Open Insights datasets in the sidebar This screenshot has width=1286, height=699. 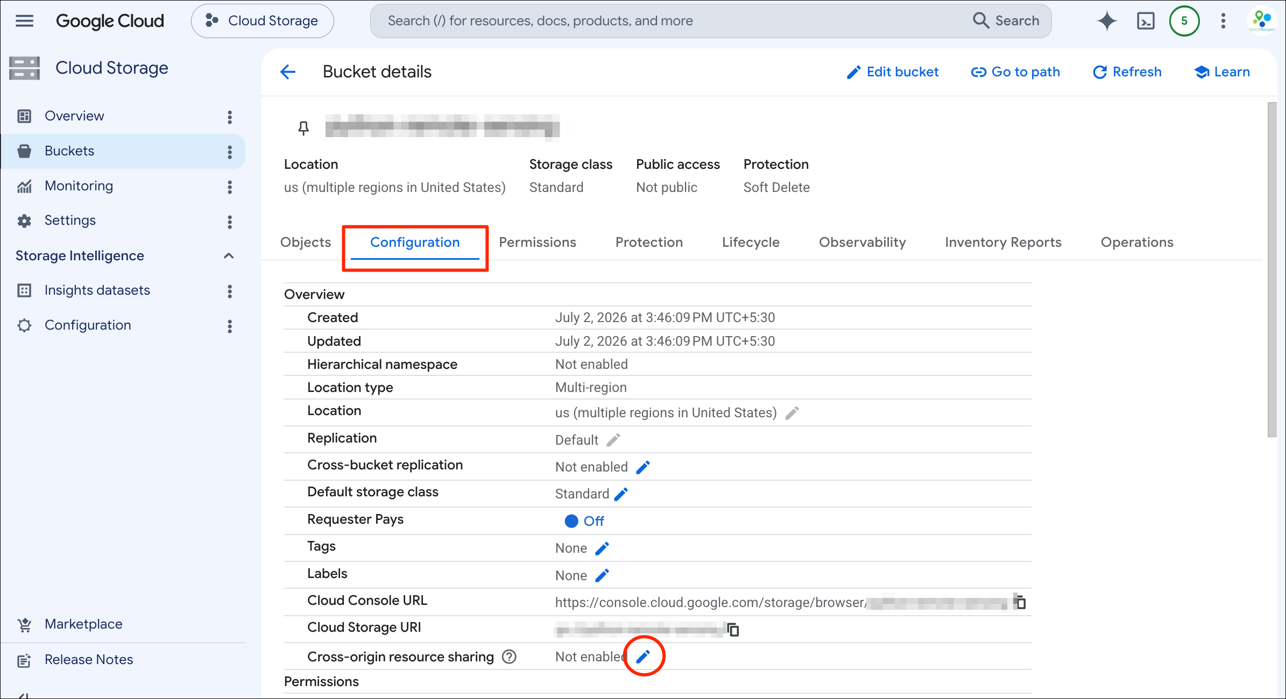tap(97, 290)
